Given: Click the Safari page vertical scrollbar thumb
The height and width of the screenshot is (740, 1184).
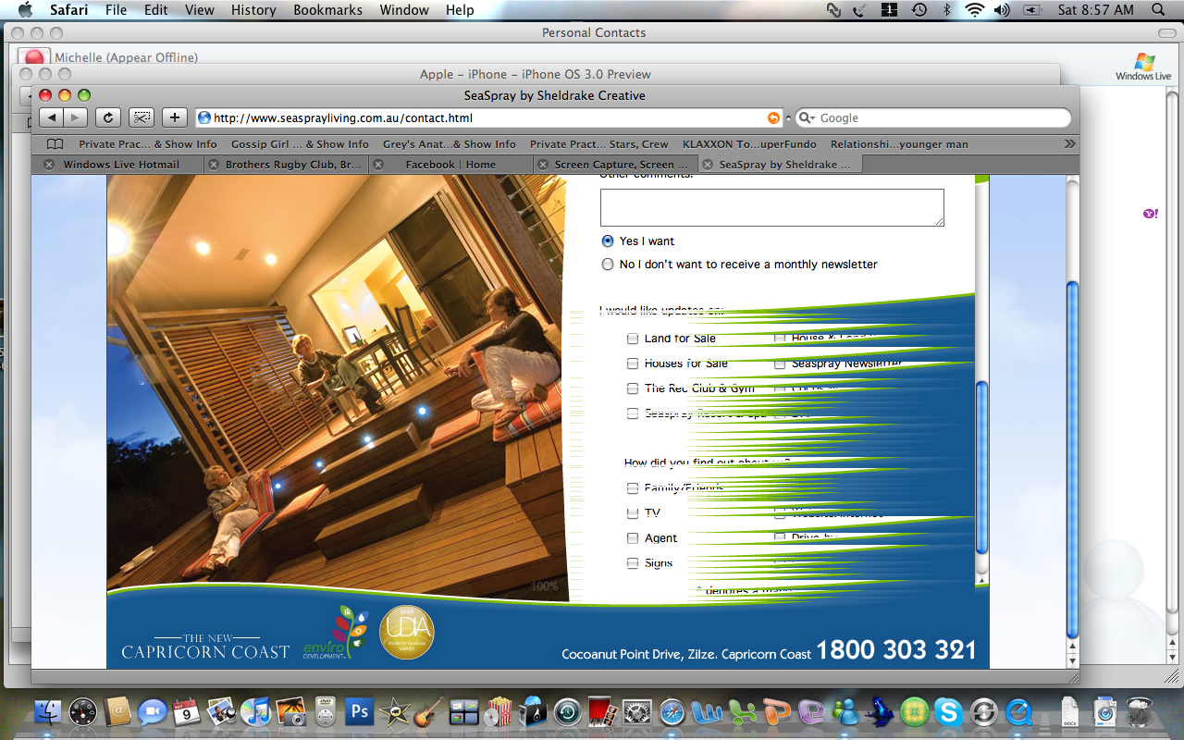Looking at the screenshot, I should click(1072, 459).
